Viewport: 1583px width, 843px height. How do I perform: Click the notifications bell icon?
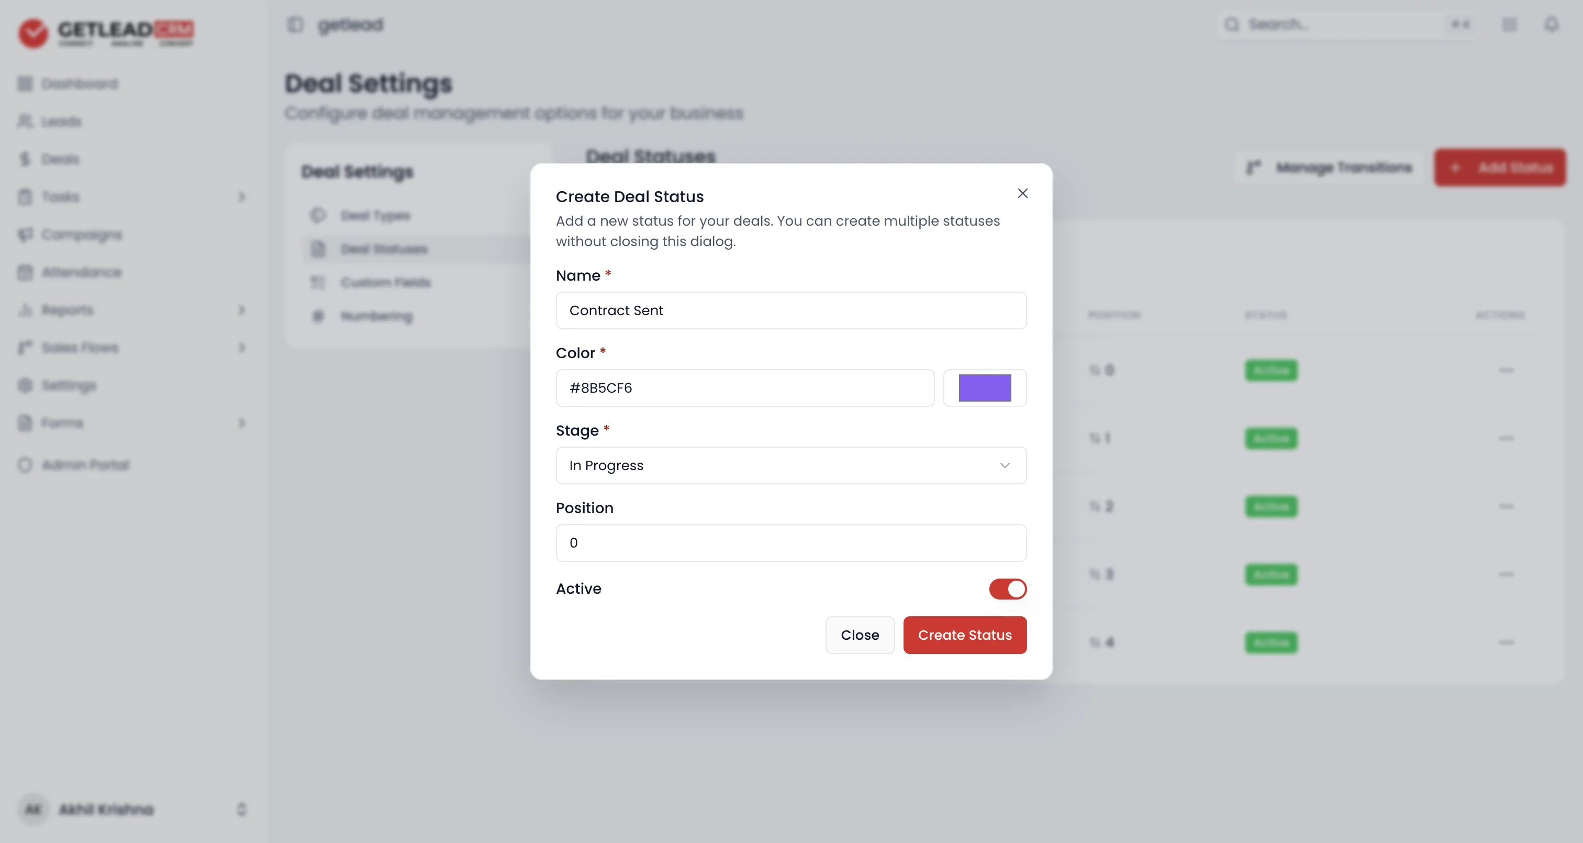pos(1551,25)
